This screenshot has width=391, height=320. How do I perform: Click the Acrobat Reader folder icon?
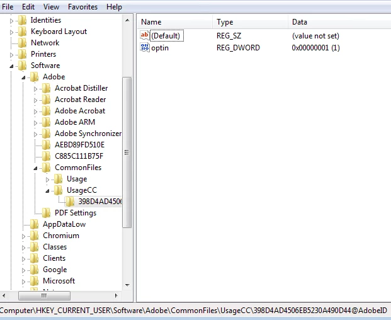(x=46, y=100)
